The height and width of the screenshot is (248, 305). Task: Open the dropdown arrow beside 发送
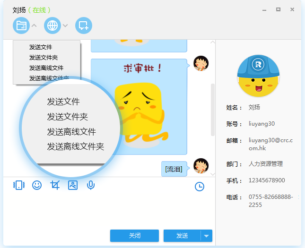click(x=206, y=235)
